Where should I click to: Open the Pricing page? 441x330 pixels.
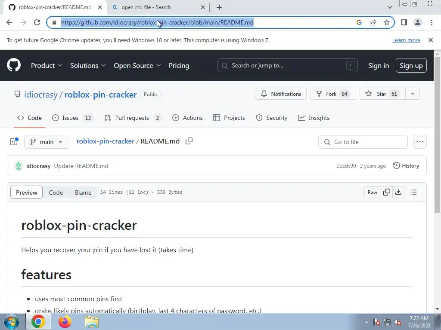[x=179, y=65]
